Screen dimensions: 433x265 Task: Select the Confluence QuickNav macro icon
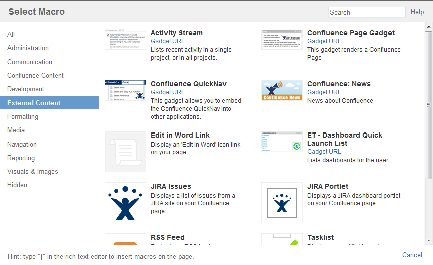(x=125, y=90)
